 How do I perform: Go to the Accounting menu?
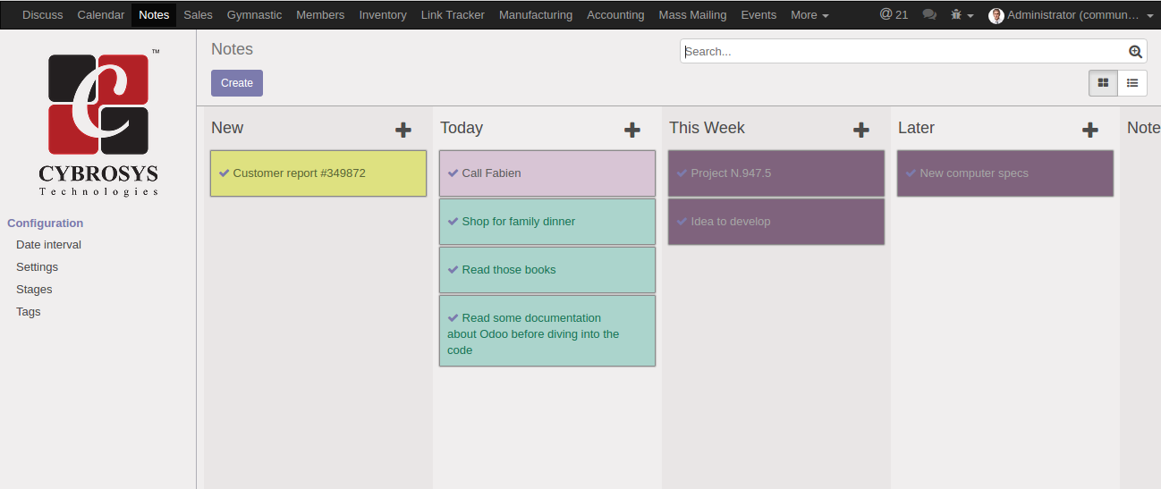pyautogui.click(x=615, y=15)
